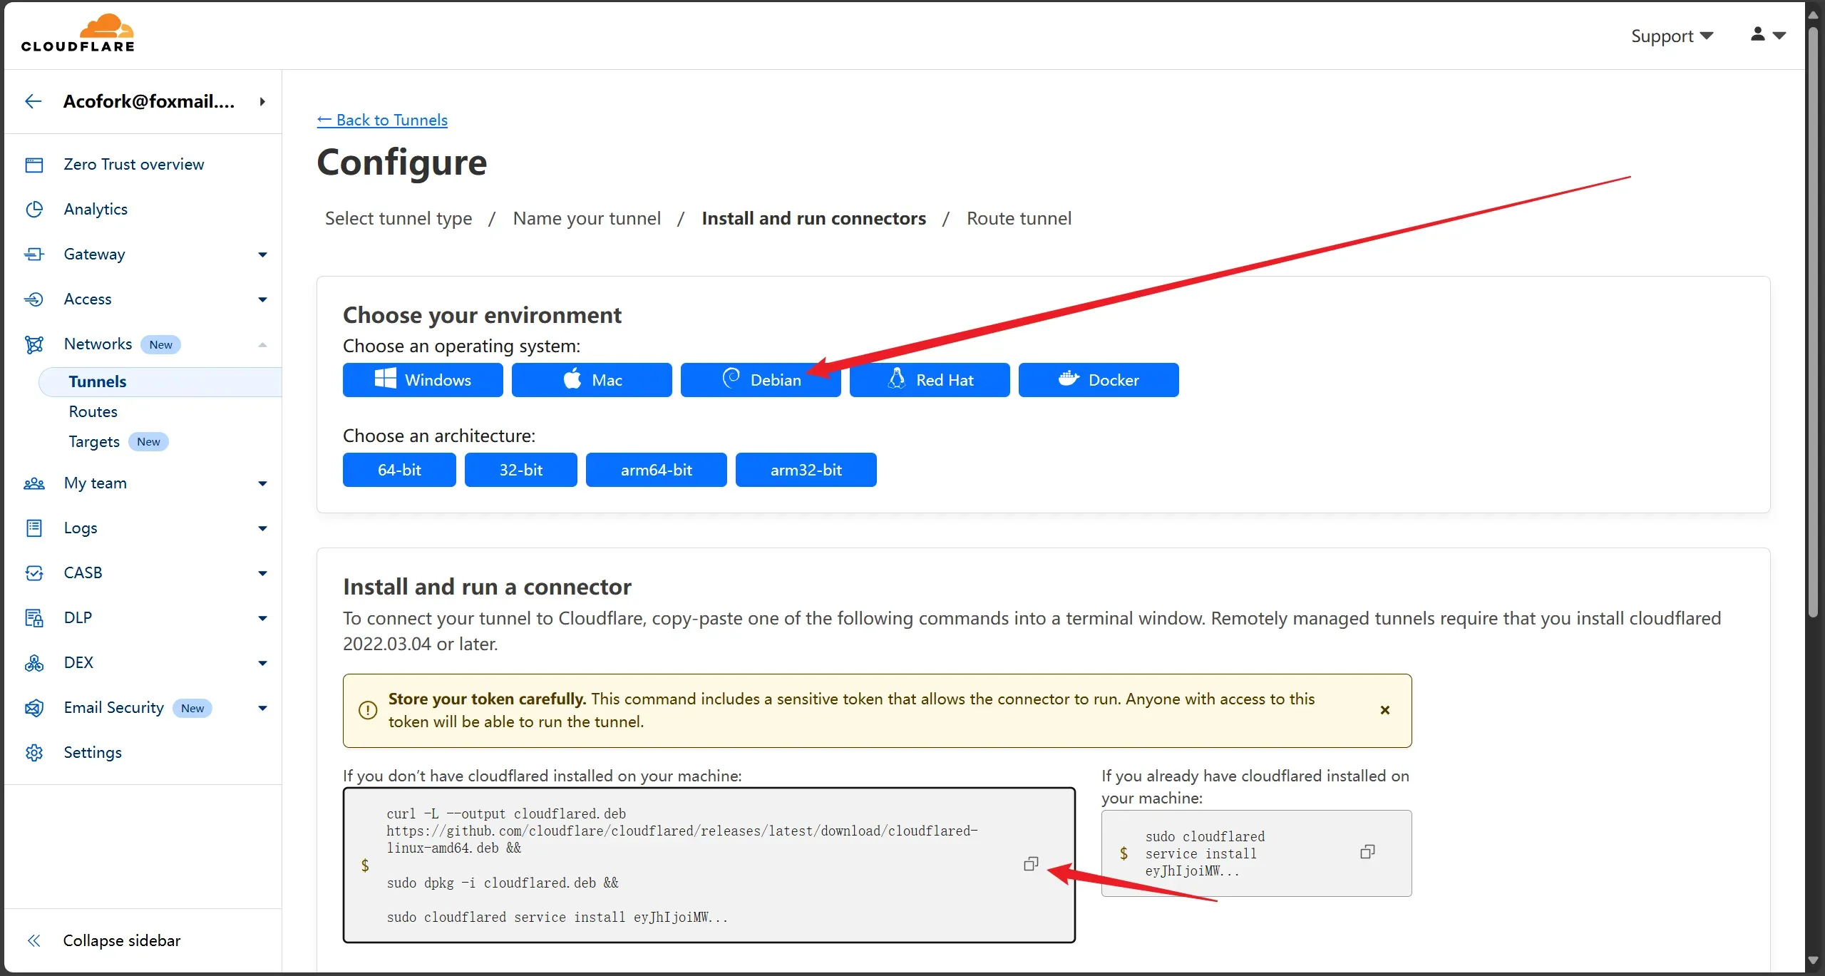Image resolution: width=1825 pixels, height=976 pixels.
Task: Dismiss the token warning banner
Action: (1384, 710)
